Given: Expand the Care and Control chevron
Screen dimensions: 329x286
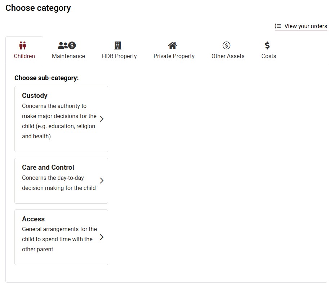Looking at the screenshot, I should coord(102,181).
